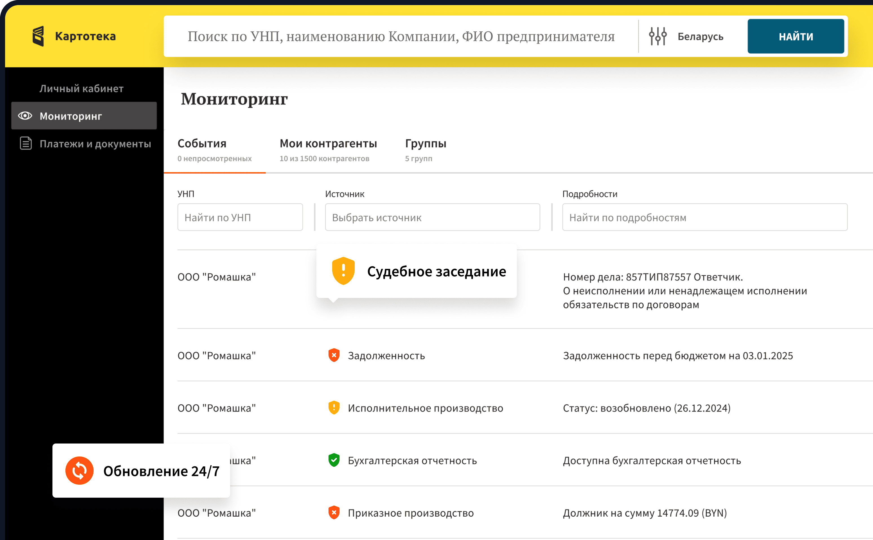Open the Беларусь region selector

[700, 36]
